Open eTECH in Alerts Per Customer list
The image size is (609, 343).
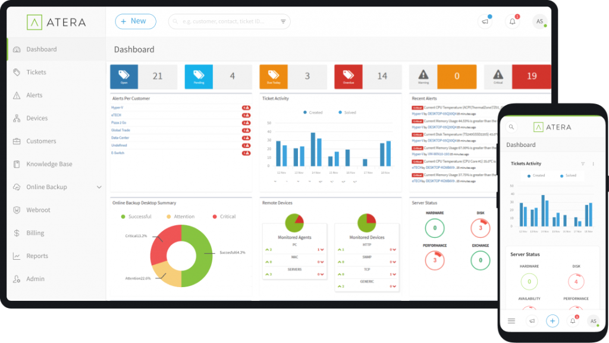click(x=116, y=115)
